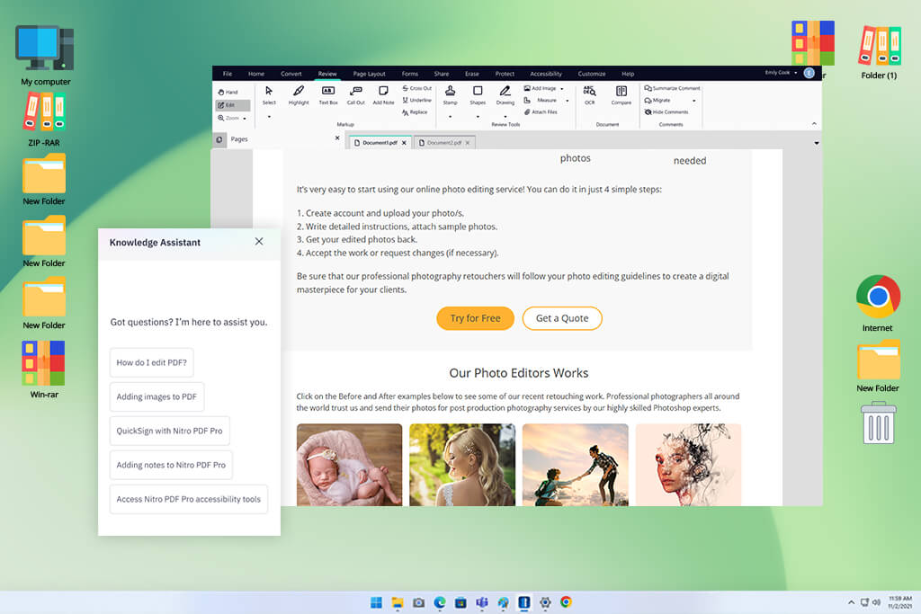Expand the Drawing dropdown arrow

coord(505,117)
